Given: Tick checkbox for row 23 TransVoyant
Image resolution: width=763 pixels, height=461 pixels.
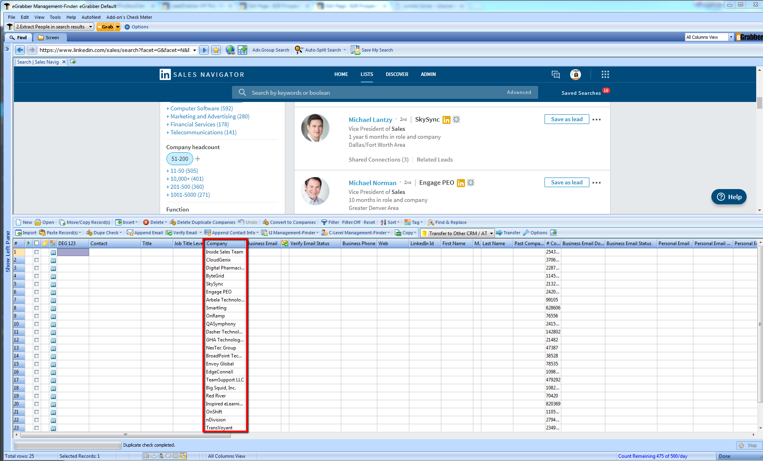Looking at the screenshot, I should click(36, 428).
